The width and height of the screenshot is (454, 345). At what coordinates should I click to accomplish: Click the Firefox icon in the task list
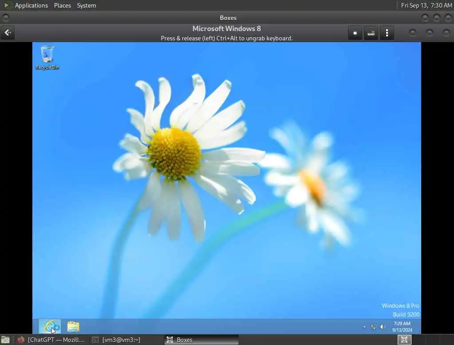pos(20,340)
